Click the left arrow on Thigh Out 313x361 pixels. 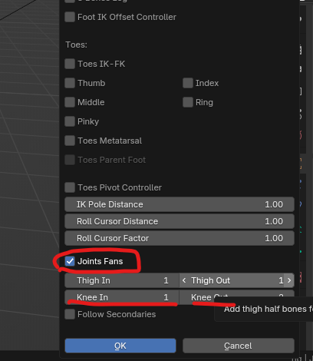(x=184, y=280)
